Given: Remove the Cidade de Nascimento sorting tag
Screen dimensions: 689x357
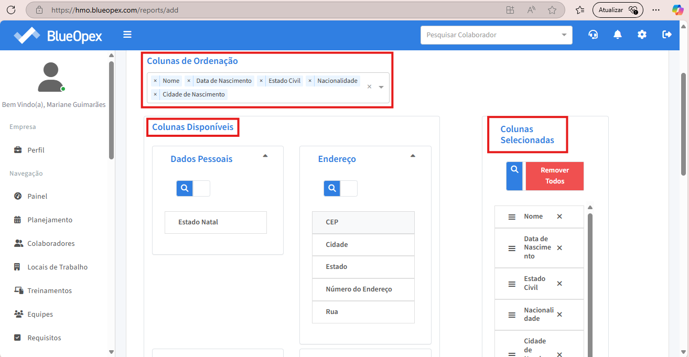Looking at the screenshot, I should coord(155,94).
